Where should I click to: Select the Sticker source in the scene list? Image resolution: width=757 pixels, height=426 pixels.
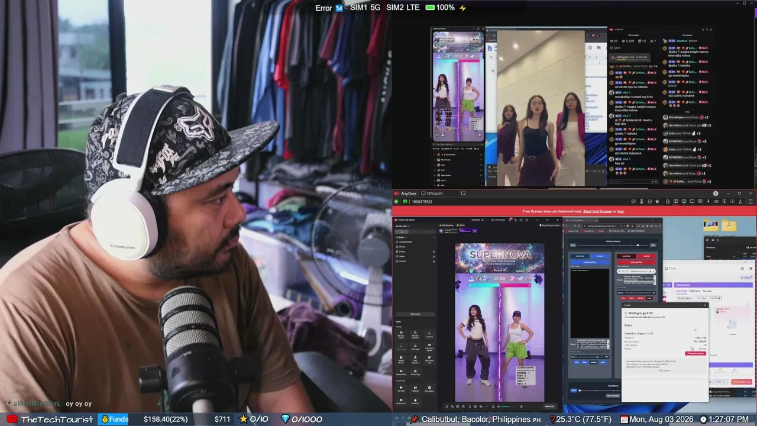click(403, 247)
